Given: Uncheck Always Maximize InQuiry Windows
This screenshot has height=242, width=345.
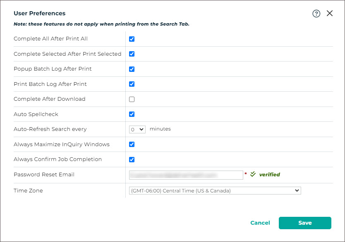Looking at the screenshot, I should [132, 145].
